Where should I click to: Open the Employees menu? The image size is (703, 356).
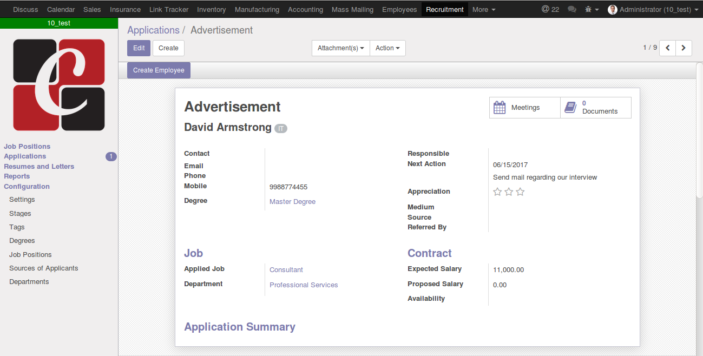[399, 10]
